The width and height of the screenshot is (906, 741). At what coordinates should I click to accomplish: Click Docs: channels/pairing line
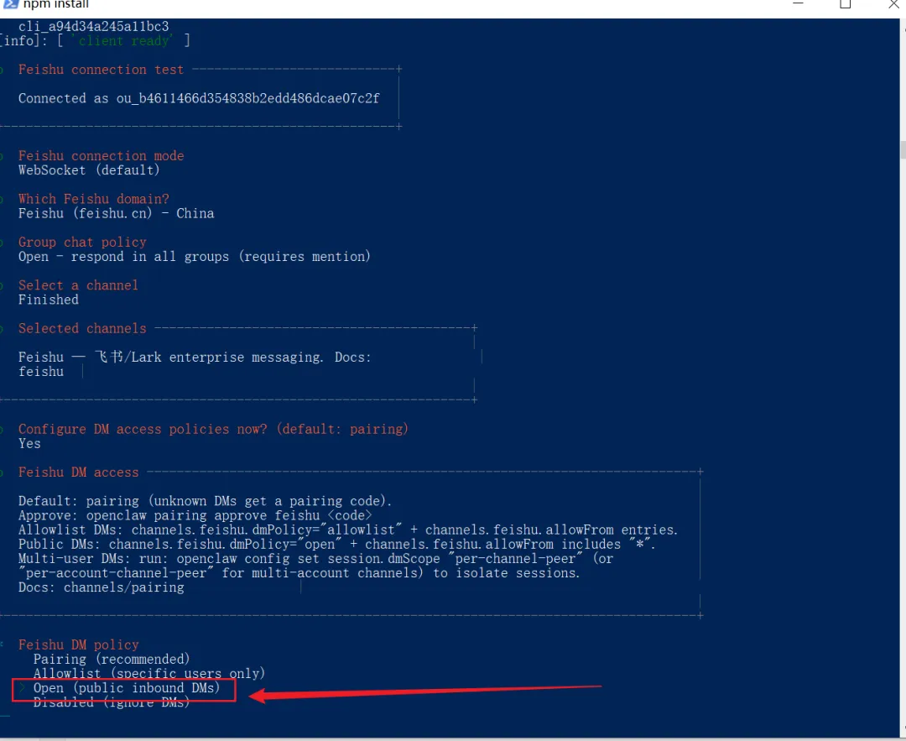point(102,587)
